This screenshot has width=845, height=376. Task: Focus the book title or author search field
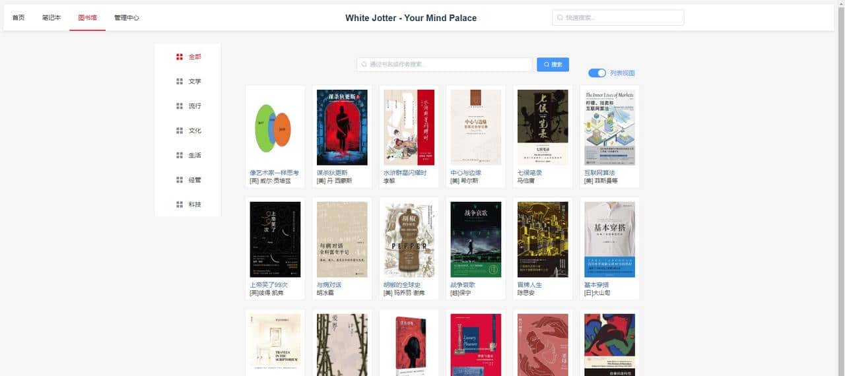pos(444,65)
